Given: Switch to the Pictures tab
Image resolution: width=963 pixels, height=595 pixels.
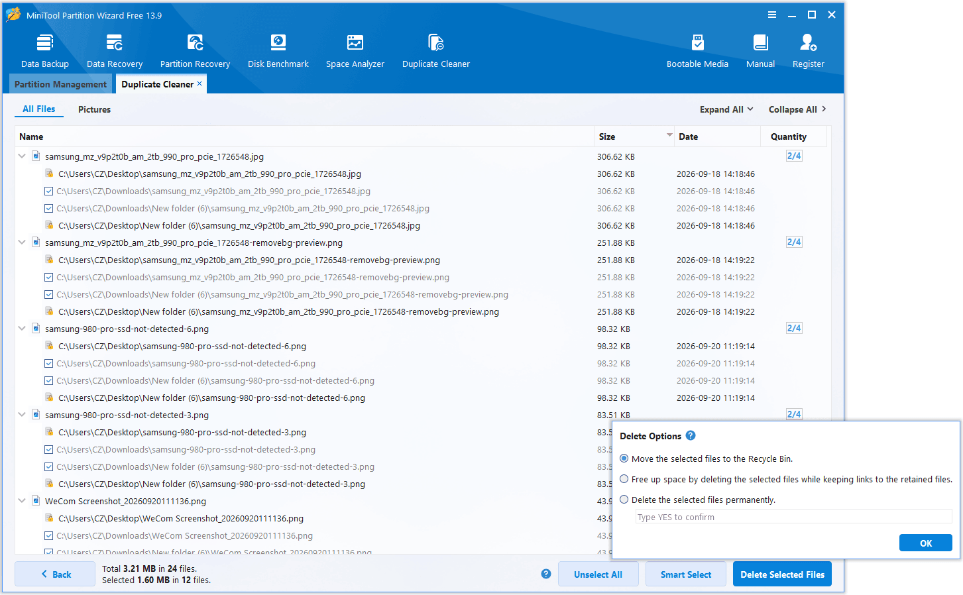Looking at the screenshot, I should pos(94,109).
